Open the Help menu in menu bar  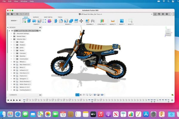32,1
